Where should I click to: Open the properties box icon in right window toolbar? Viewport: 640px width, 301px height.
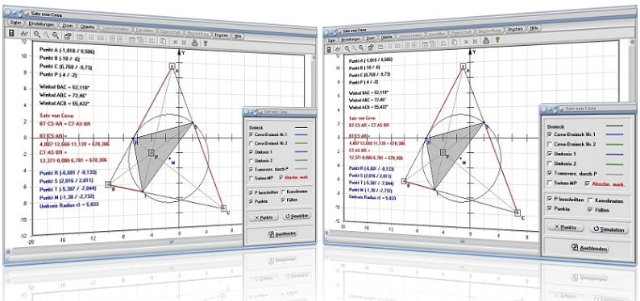pos(371,47)
